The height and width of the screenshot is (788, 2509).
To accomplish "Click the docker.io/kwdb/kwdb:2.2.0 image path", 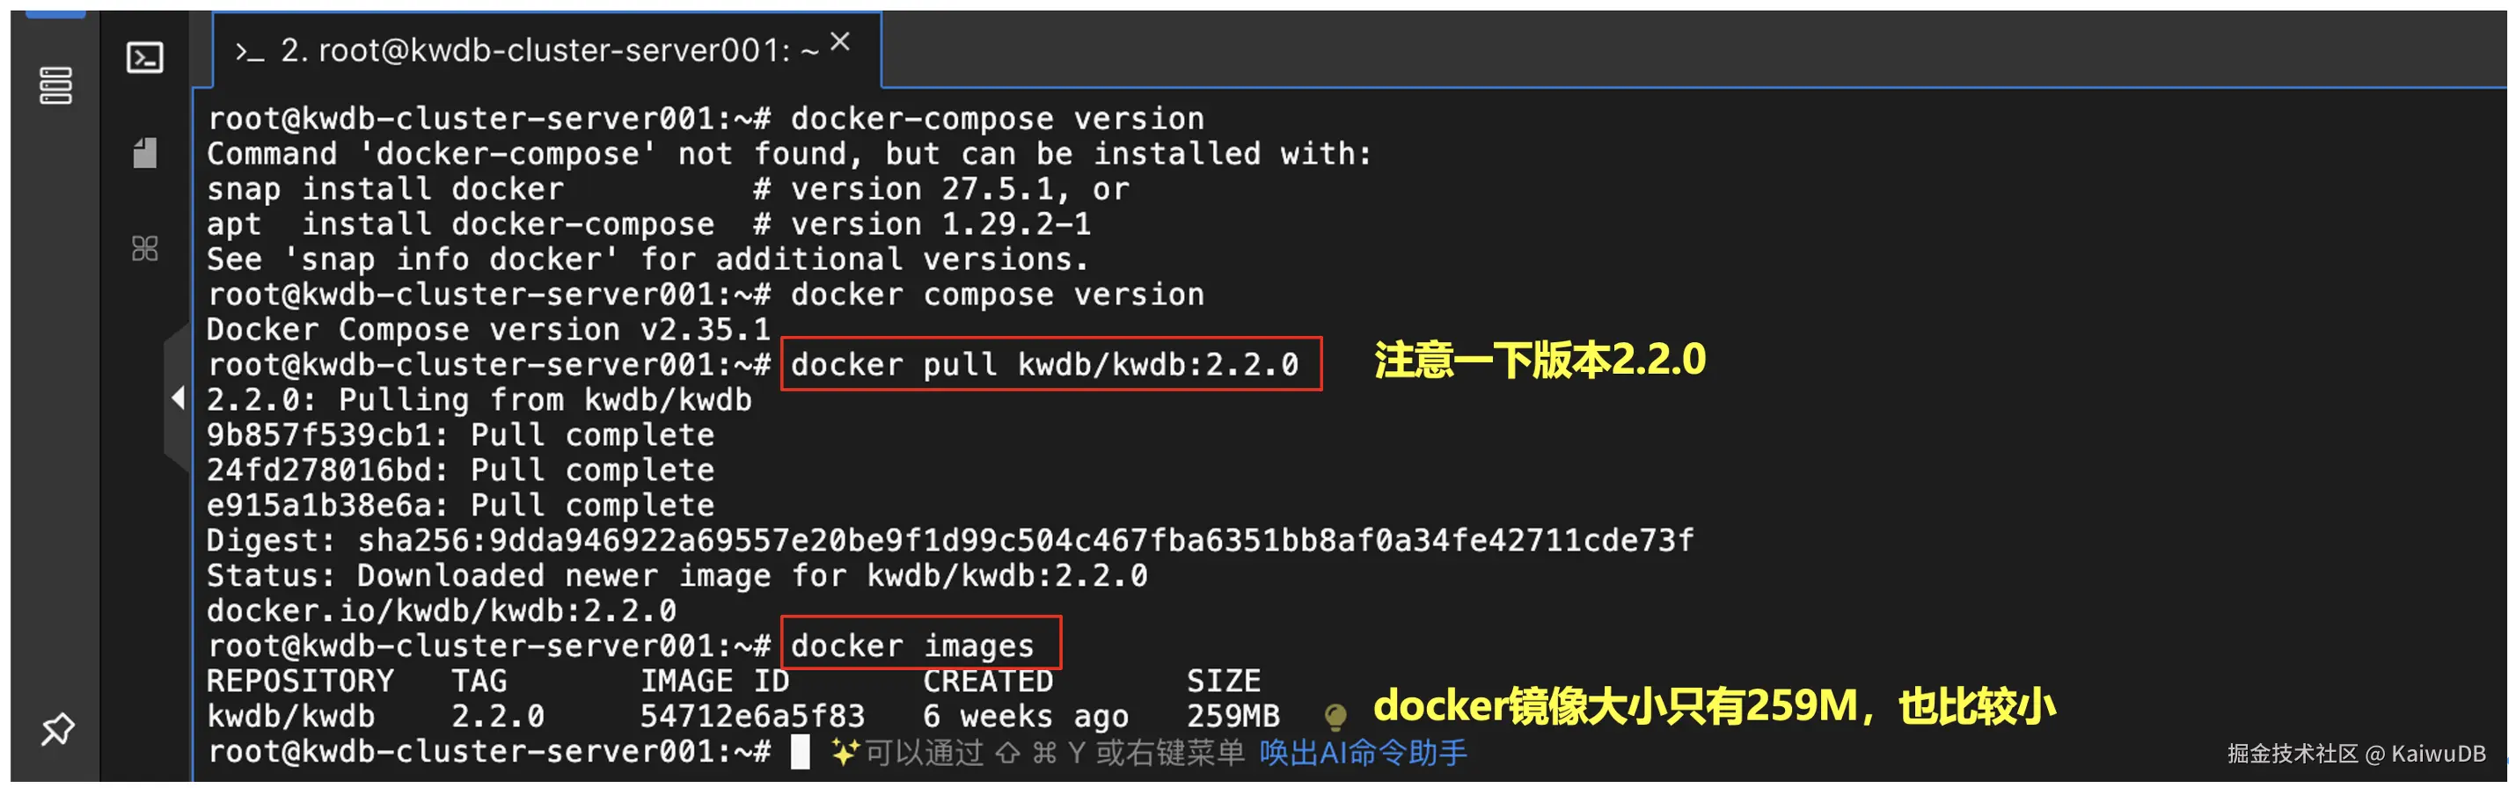I will [442, 610].
